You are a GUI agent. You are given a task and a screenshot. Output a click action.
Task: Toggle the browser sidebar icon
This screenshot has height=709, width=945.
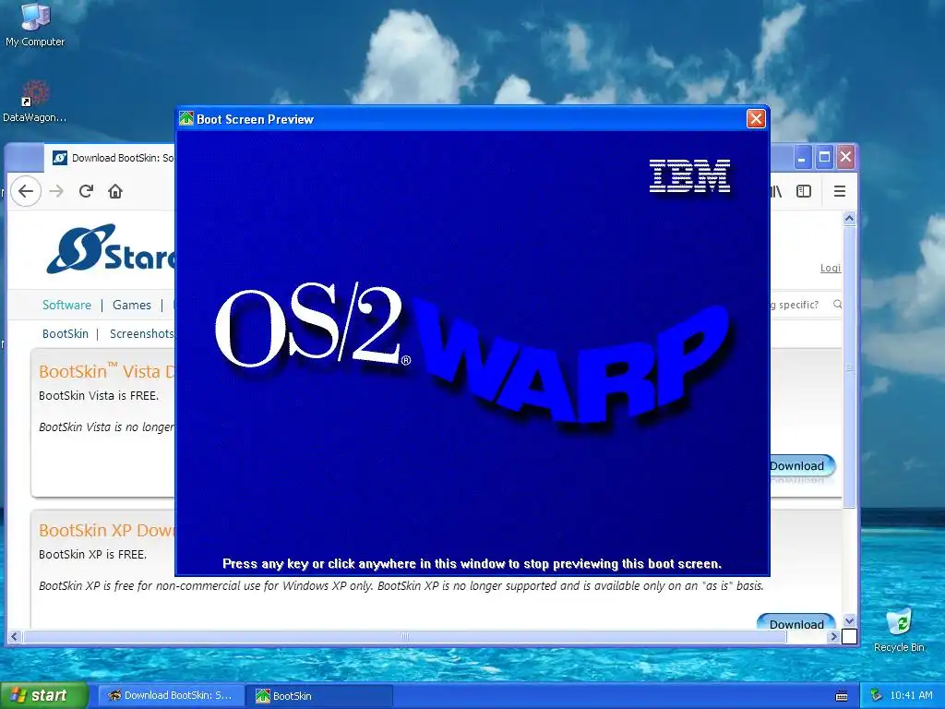804,191
